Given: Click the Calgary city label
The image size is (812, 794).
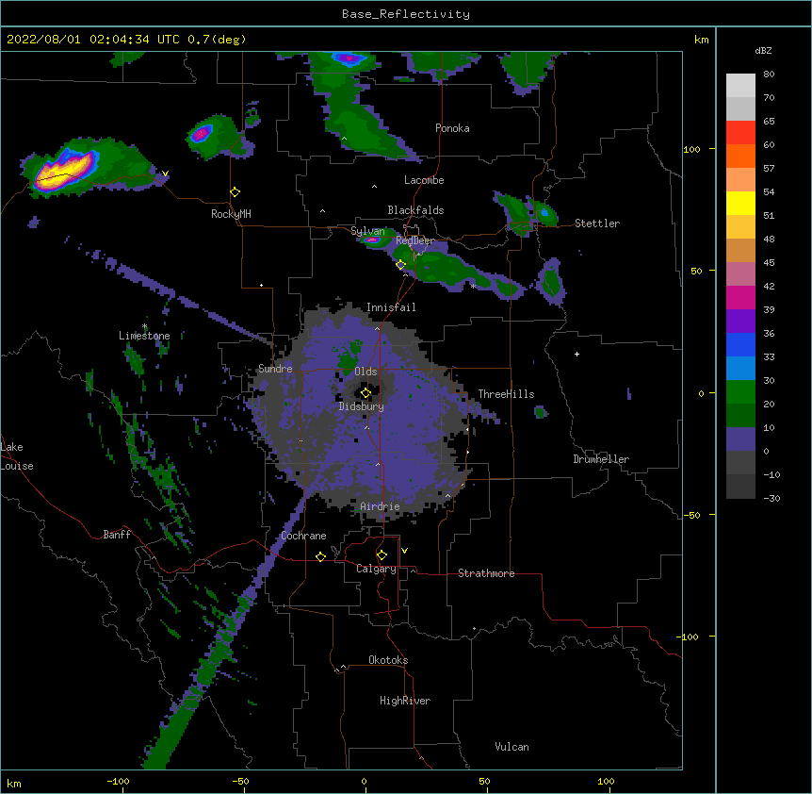Looking at the screenshot, I should (x=376, y=569).
